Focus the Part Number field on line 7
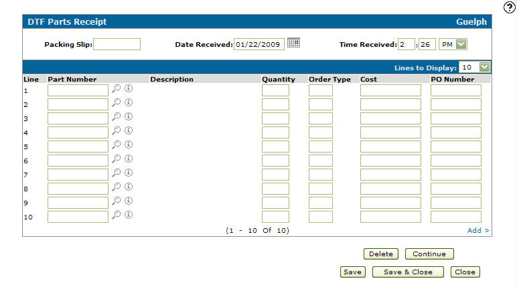 [78, 175]
